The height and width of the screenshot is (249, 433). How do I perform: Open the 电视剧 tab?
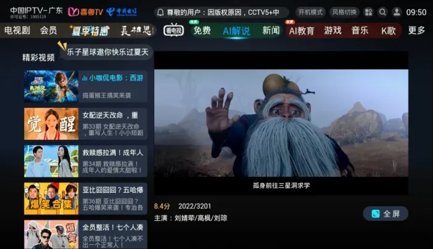17,30
